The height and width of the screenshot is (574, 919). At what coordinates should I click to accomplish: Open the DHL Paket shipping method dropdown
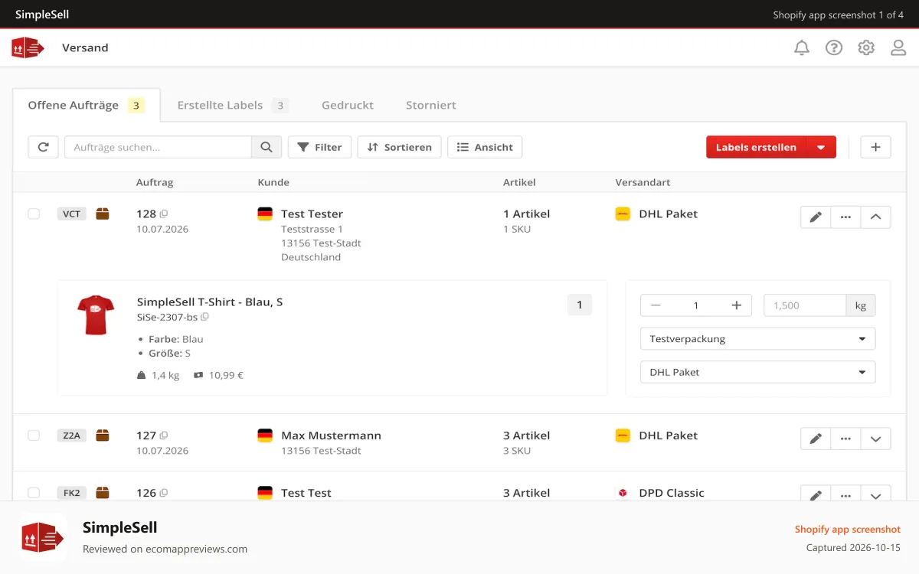(757, 372)
